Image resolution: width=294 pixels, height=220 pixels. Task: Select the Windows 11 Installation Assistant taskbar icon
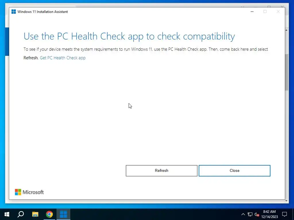(63, 214)
